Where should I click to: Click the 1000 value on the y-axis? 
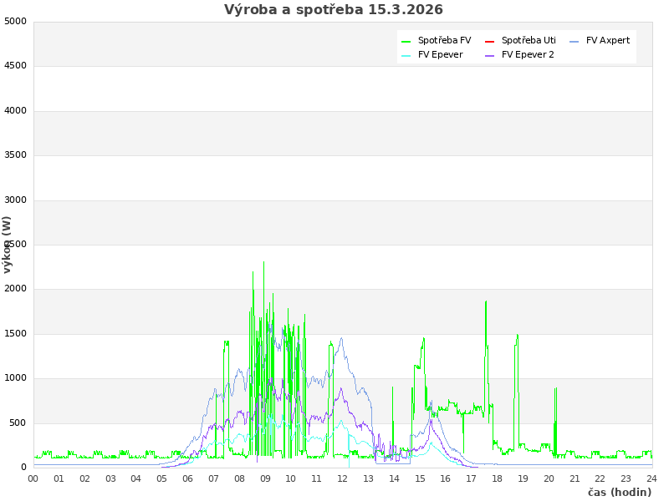[15, 378]
